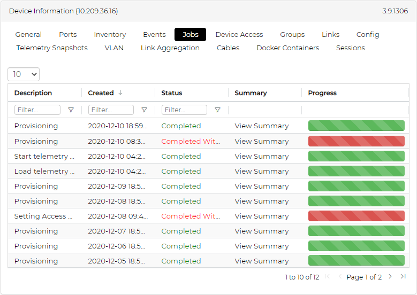Click the Description column filter funnel icon
This screenshot has width=417, height=295.
pos(71,110)
